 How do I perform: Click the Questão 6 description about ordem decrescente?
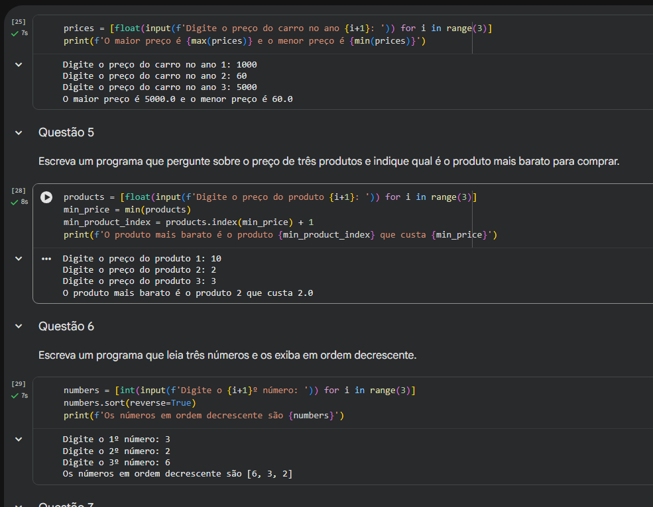[x=227, y=355]
